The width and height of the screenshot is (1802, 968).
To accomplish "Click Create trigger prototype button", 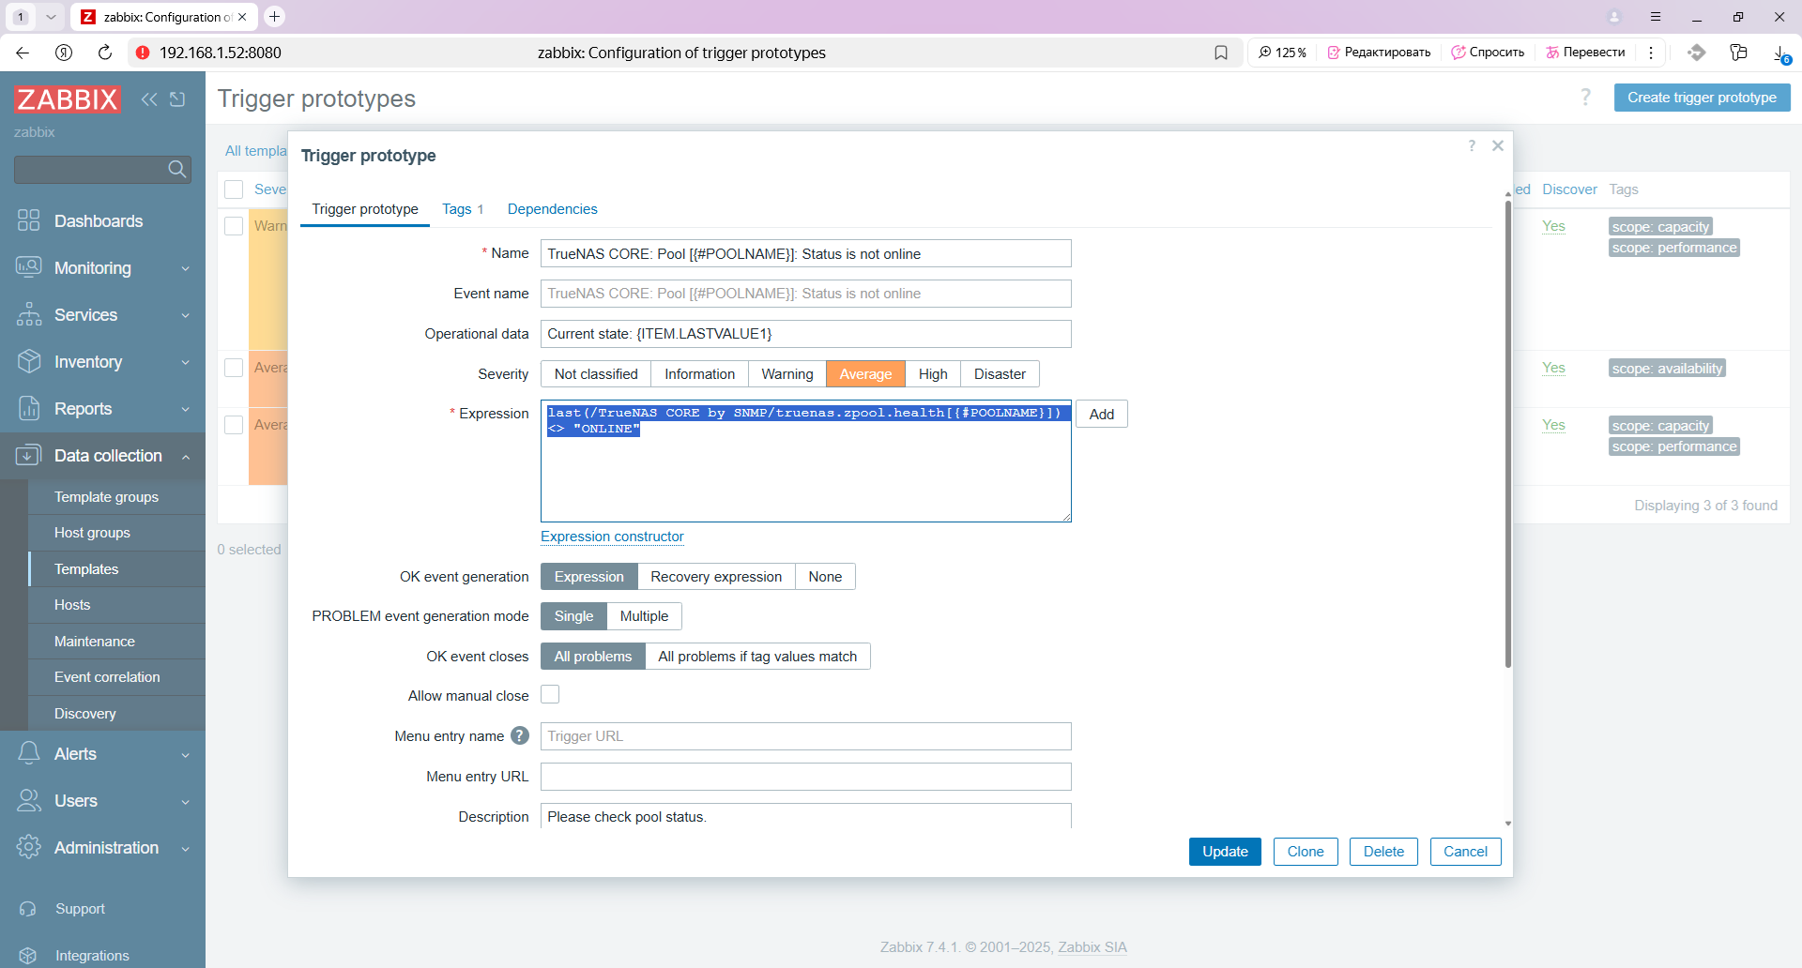I will (x=1702, y=98).
